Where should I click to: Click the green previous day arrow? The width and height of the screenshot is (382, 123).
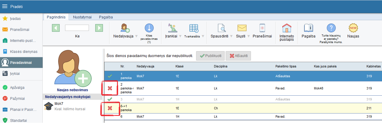56,28
